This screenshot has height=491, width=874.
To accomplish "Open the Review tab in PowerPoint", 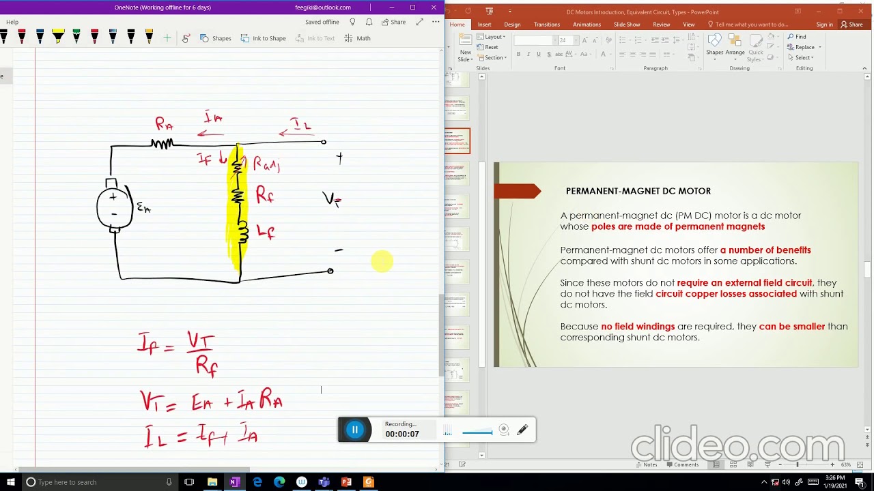I will coord(661,25).
